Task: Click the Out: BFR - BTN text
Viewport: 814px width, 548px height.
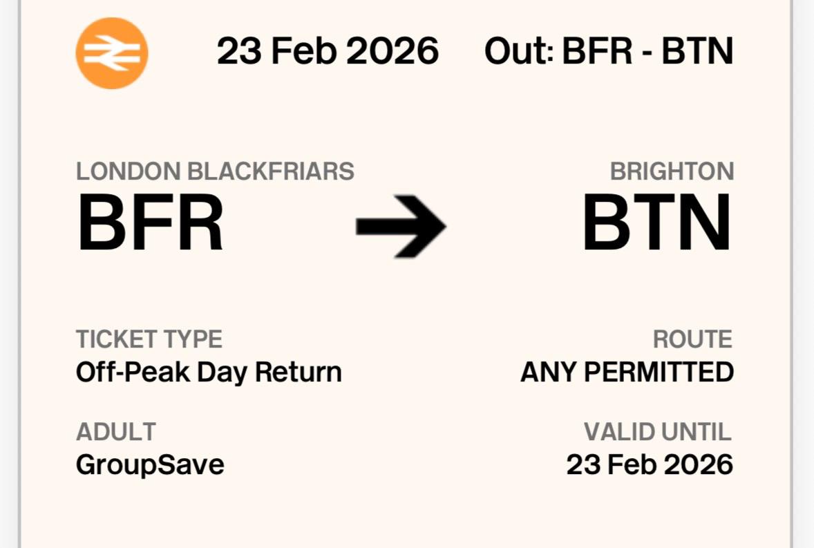Action: click(608, 51)
